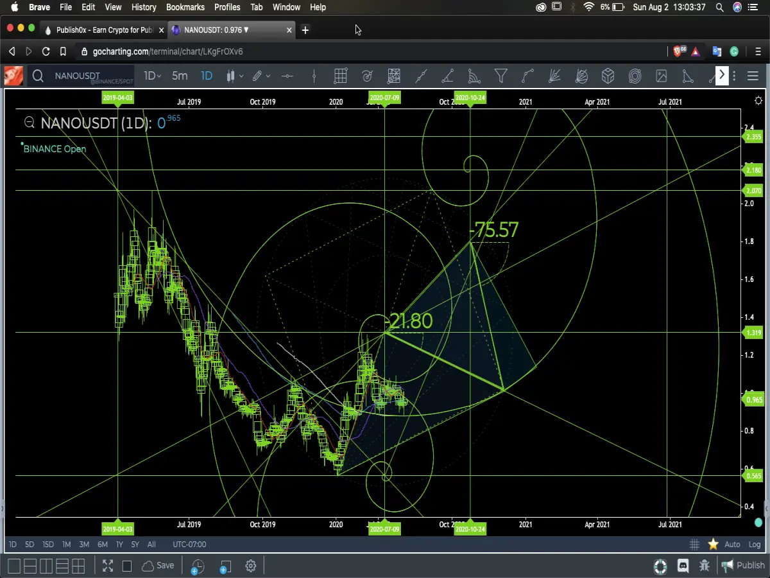The height and width of the screenshot is (578, 770).
Task: Reload the page
Action: [x=46, y=51]
